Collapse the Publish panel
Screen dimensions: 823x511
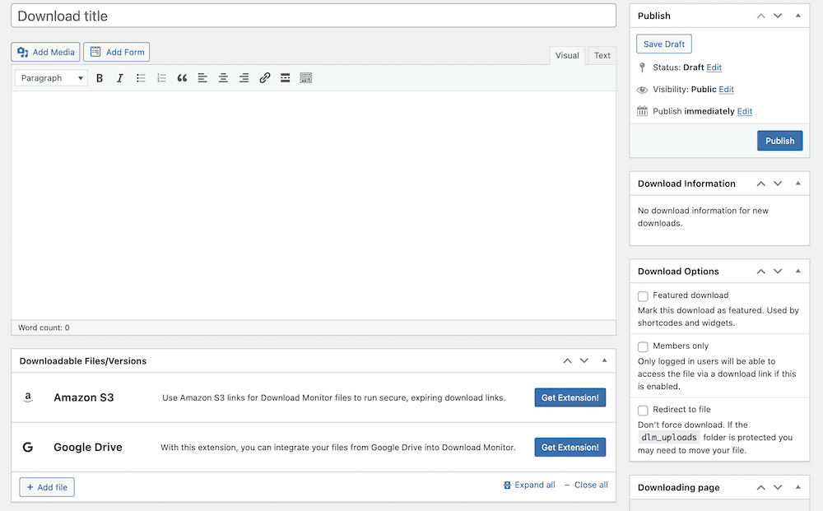[x=797, y=16]
